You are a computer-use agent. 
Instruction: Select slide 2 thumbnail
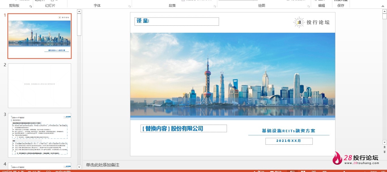click(39, 86)
